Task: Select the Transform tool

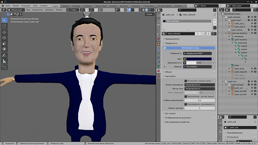Action: tap(4, 49)
